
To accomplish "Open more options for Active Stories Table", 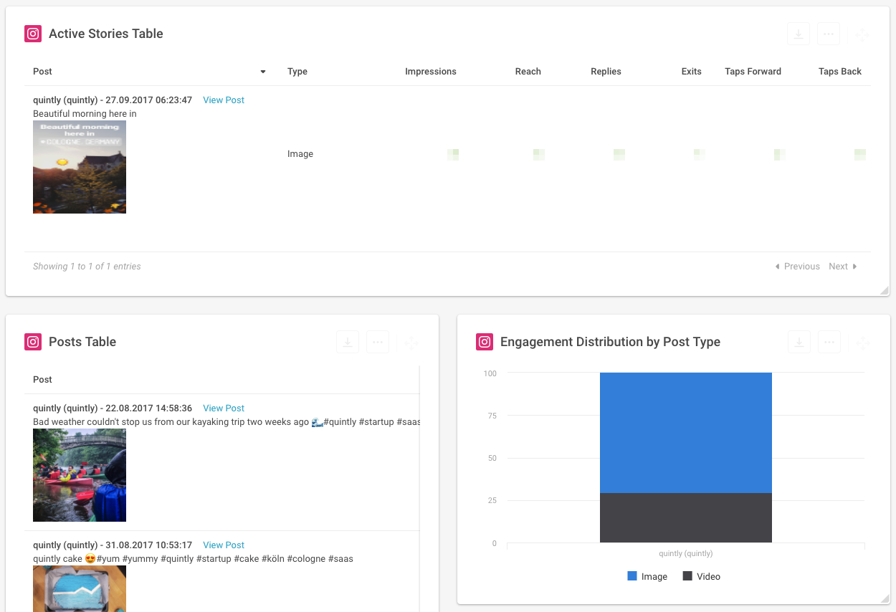I will (829, 34).
